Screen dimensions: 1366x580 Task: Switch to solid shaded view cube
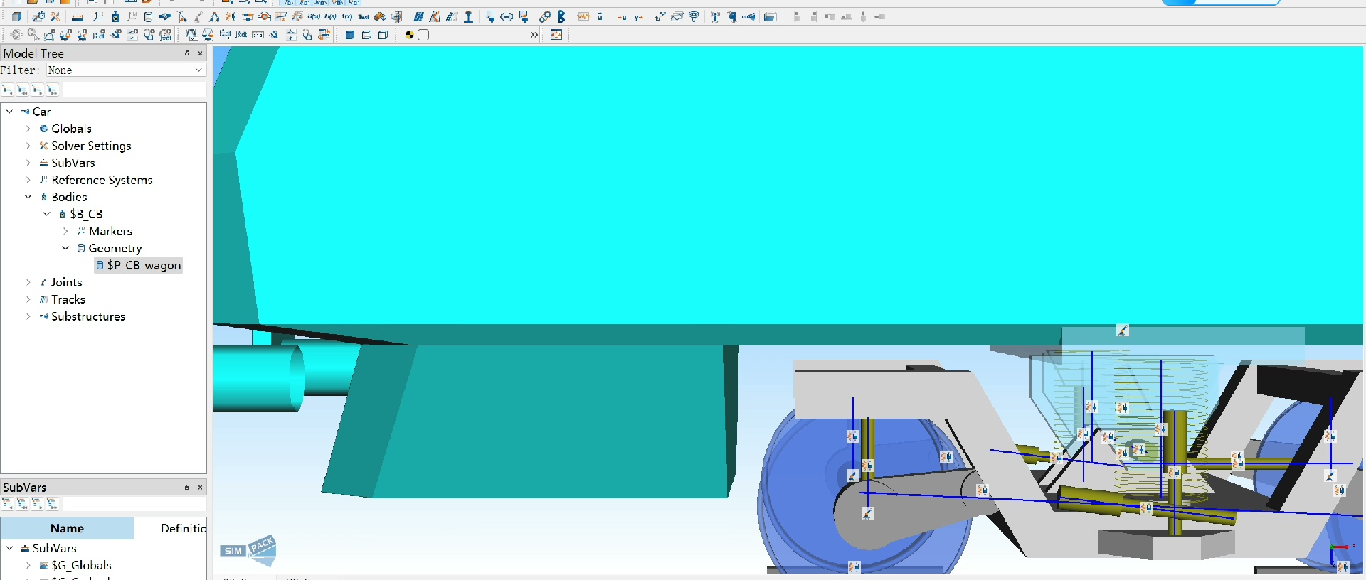[349, 34]
